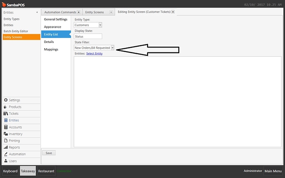Open Mappings section

(x=56, y=50)
